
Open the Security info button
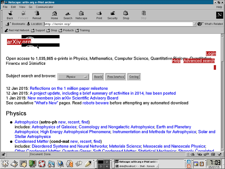click(x=112, y=15)
